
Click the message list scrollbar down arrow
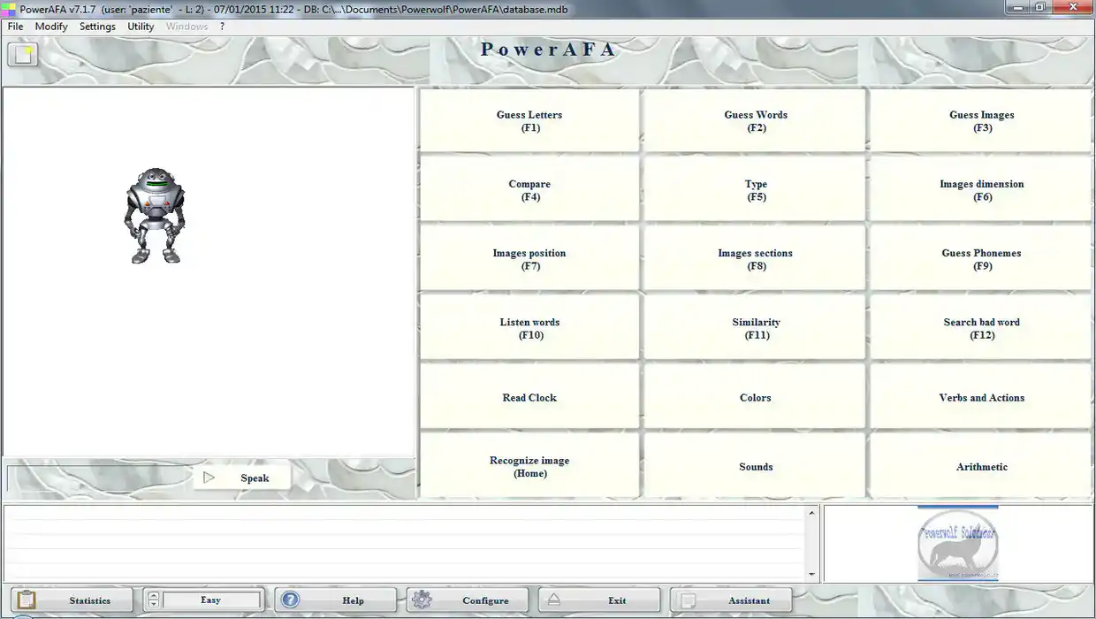pos(812,575)
